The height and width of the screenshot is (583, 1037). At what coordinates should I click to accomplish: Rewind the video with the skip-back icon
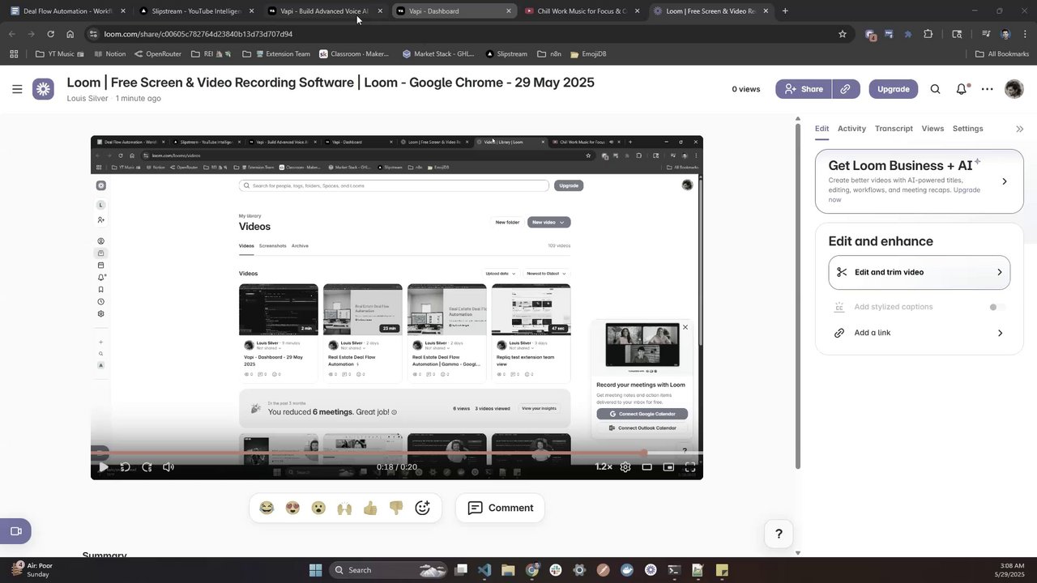click(x=125, y=467)
